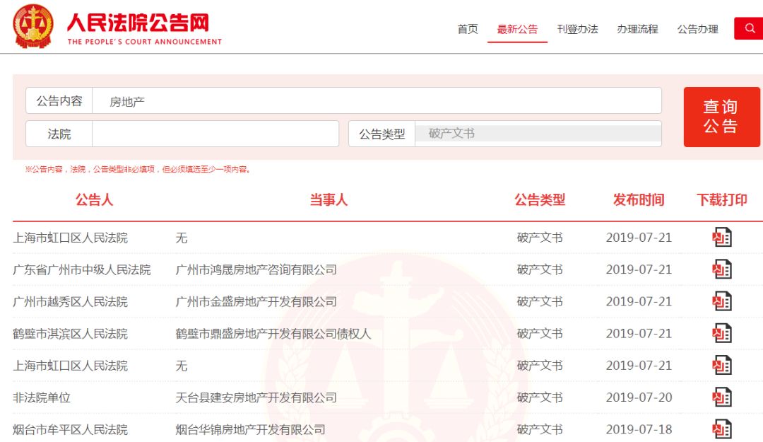Screen dimensions: 763x442
Task: Open 广州市鸿晟房地产咨询有限公司 entry
Action: tap(256, 269)
